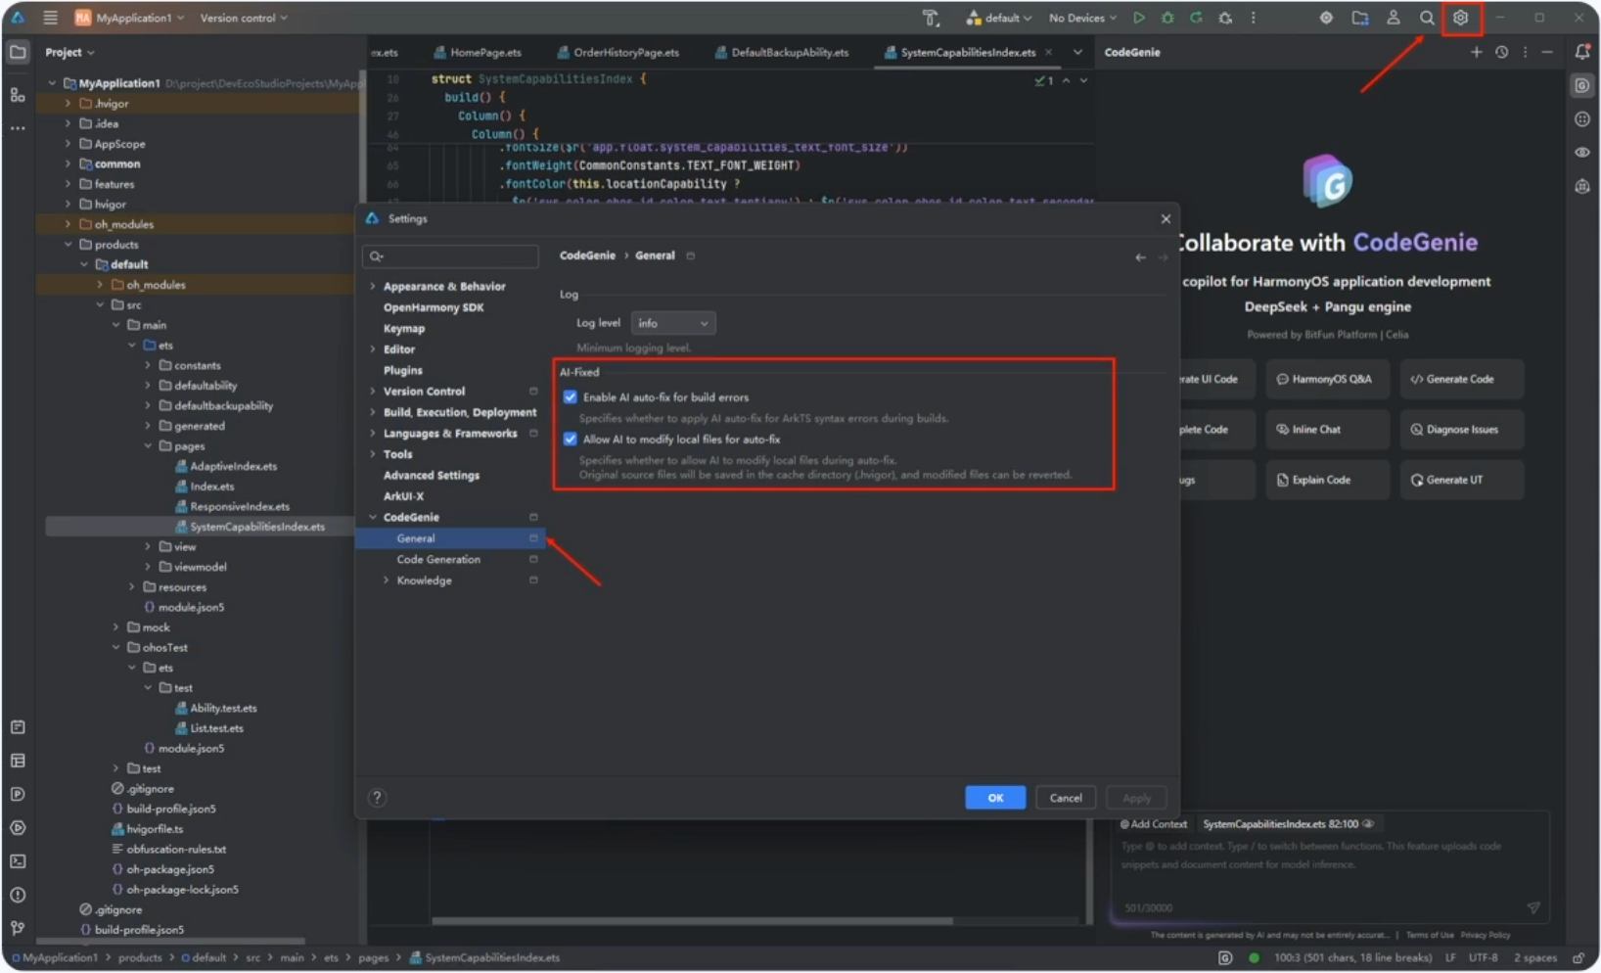
Task: Start a new CodeGenie chat
Action: point(1476,52)
